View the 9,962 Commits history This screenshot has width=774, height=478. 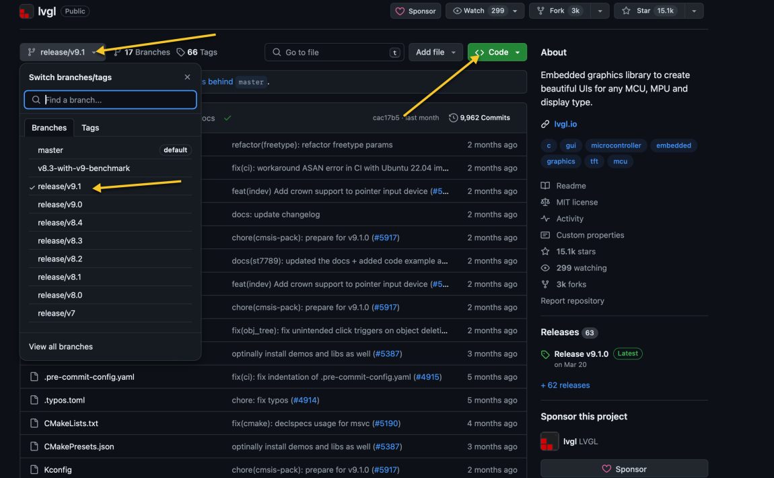click(x=479, y=118)
